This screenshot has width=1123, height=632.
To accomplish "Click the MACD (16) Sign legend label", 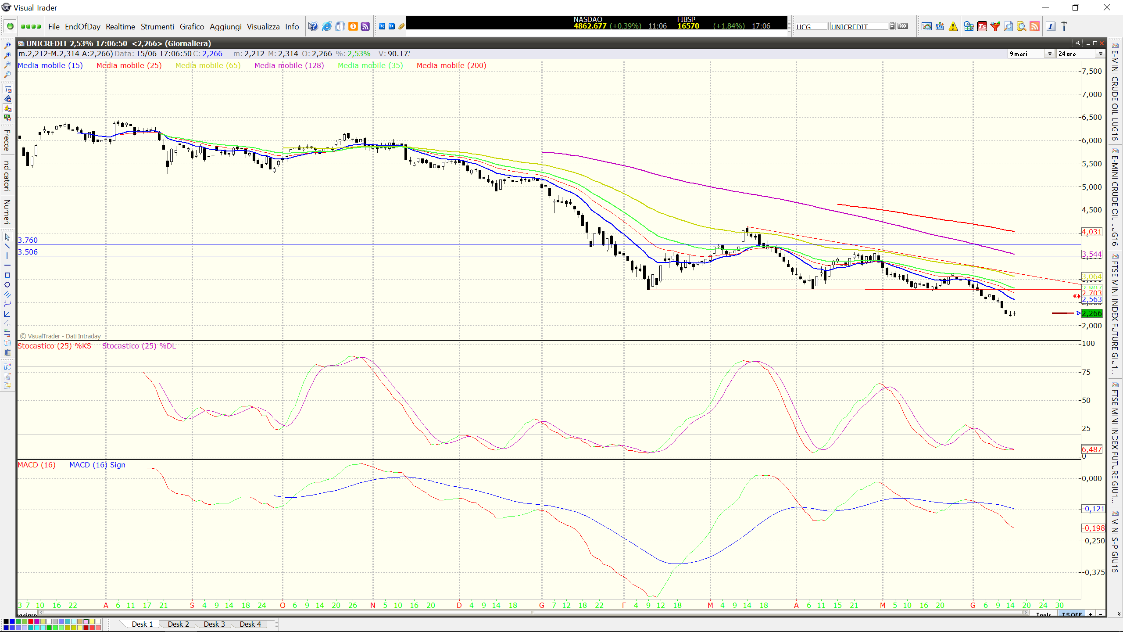I will pyautogui.click(x=97, y=465).
